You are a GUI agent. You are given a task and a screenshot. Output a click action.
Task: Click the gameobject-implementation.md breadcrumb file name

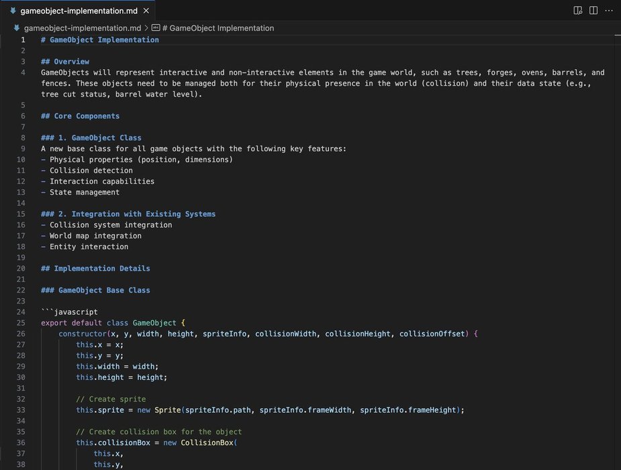[83, 28]
